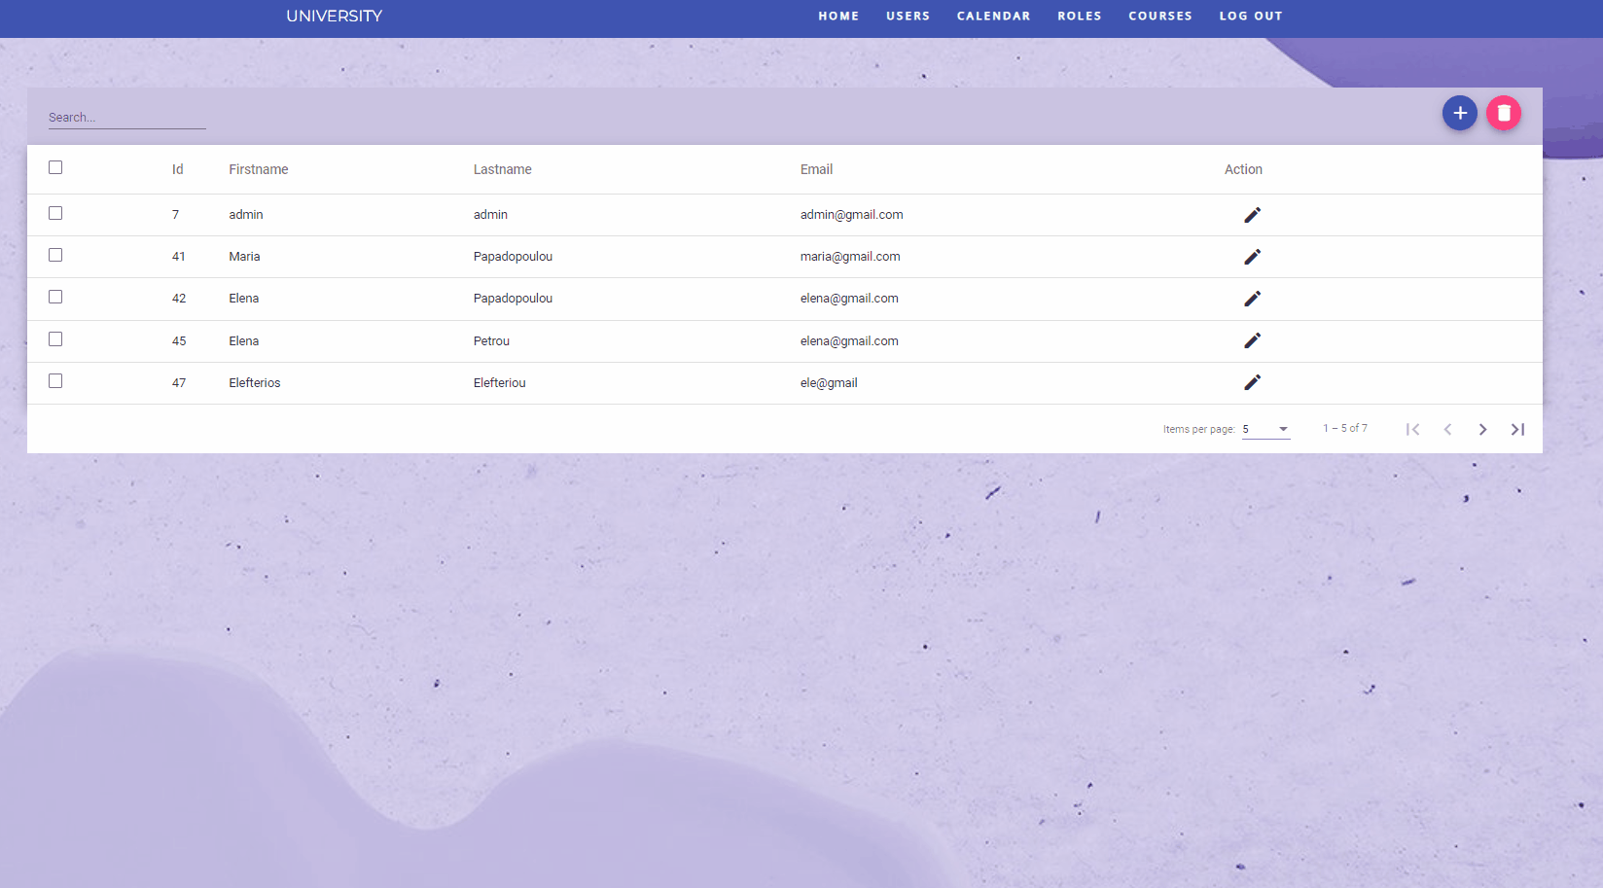Click the admin@gmail.com email cell
This screenshot has width=1603, height=888.
click(851, 215)
